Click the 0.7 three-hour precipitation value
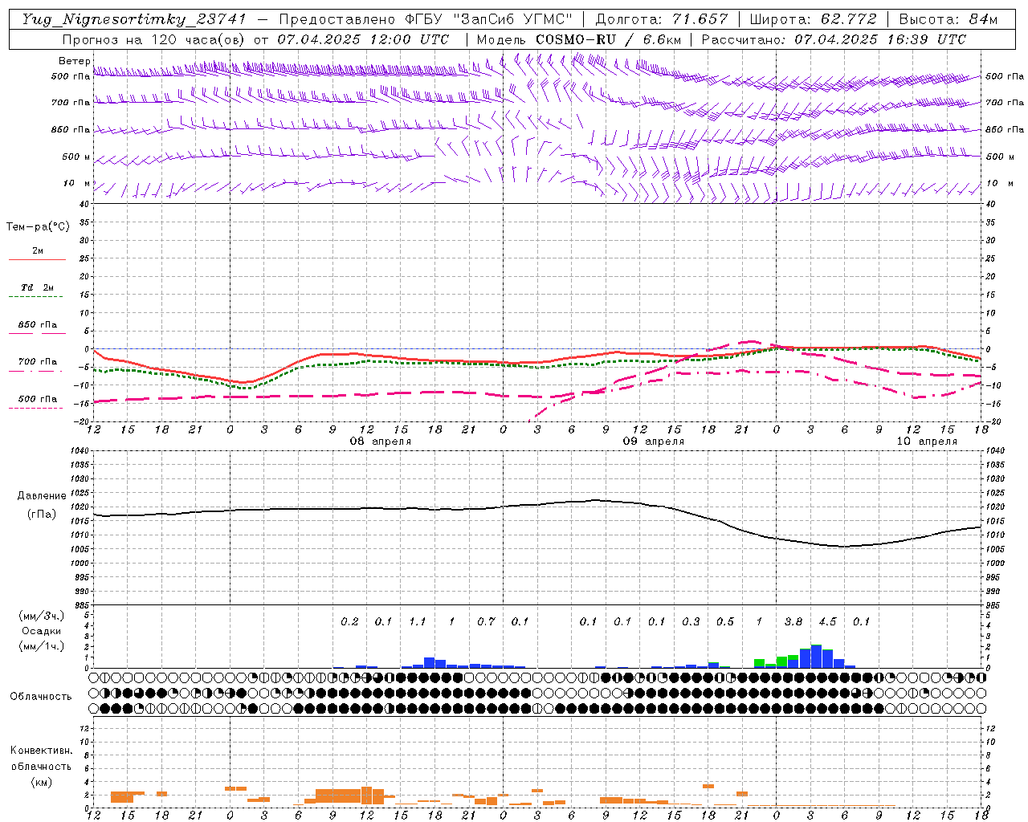 coord(486,621)
